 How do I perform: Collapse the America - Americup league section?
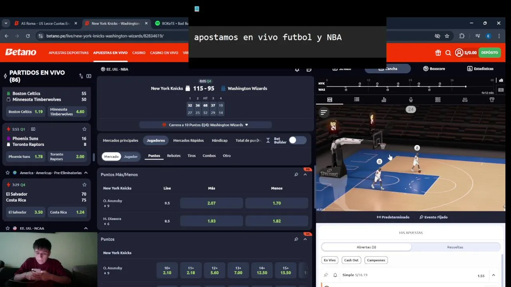tap(86, 173)
